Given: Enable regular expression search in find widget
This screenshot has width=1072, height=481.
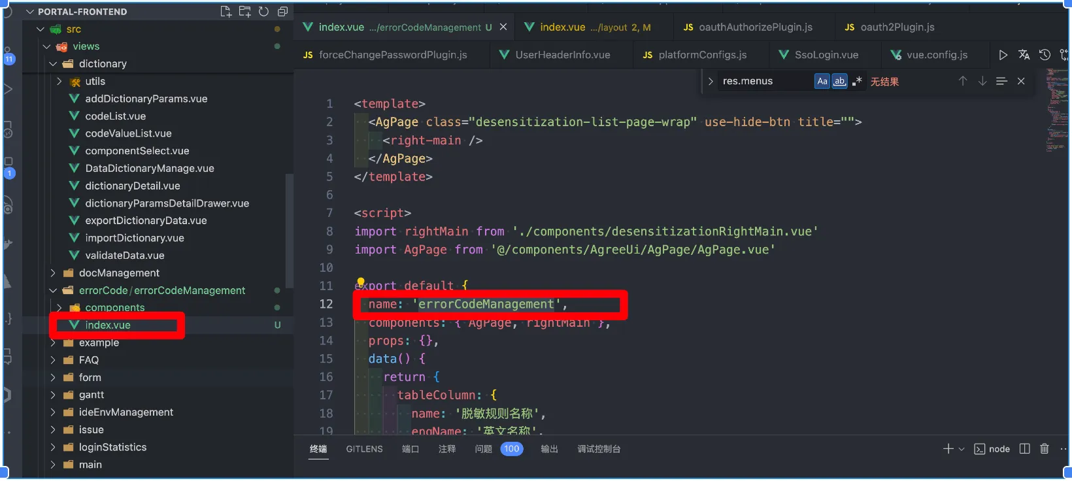Looking at the screenshot, I should pyautogui.click(x=857, y=81).
